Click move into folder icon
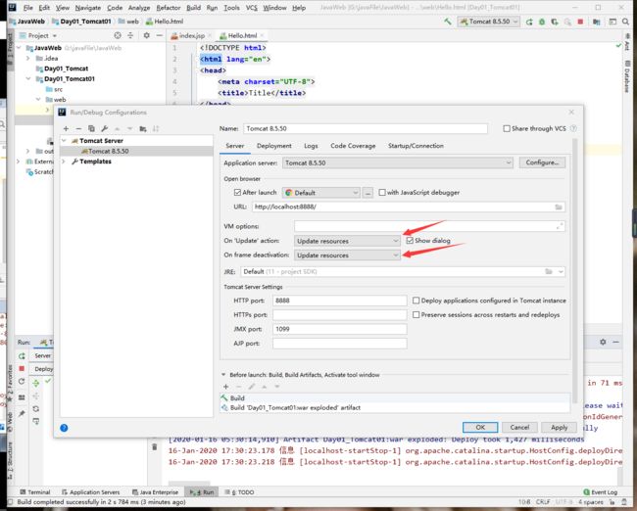This screenshot has width=637, height=511. (143, 128)
